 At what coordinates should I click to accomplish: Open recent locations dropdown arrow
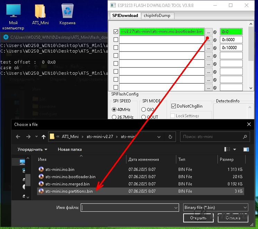[x=36, y=136]
